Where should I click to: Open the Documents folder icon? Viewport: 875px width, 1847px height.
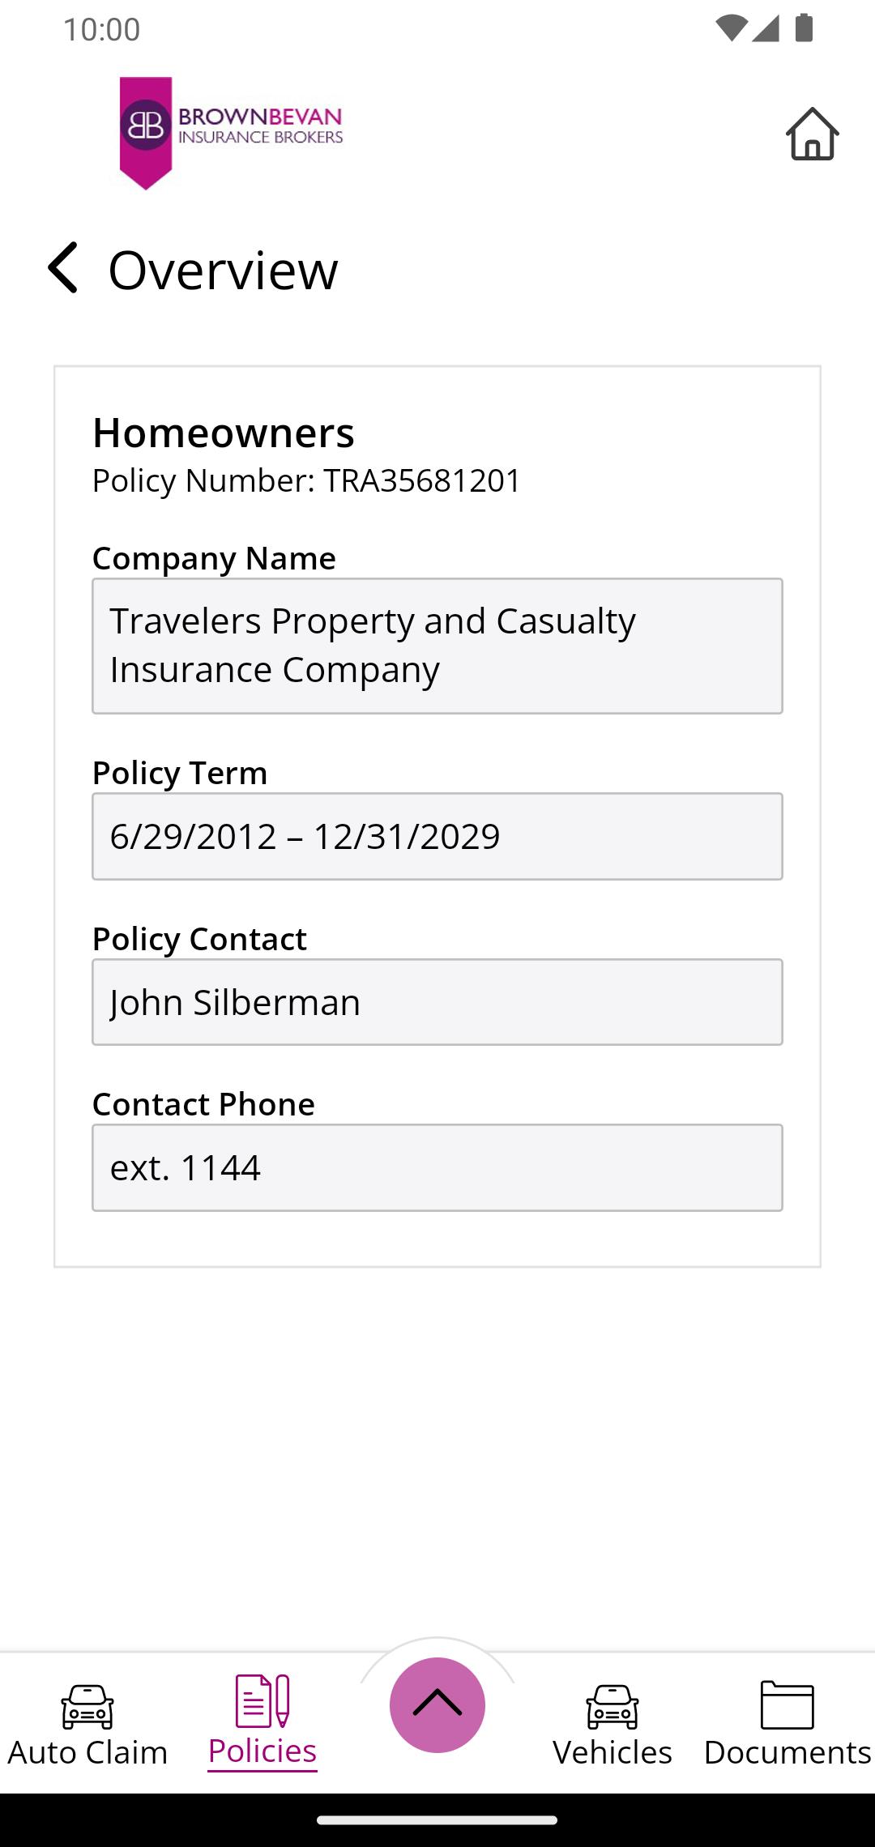point(787,1704)
